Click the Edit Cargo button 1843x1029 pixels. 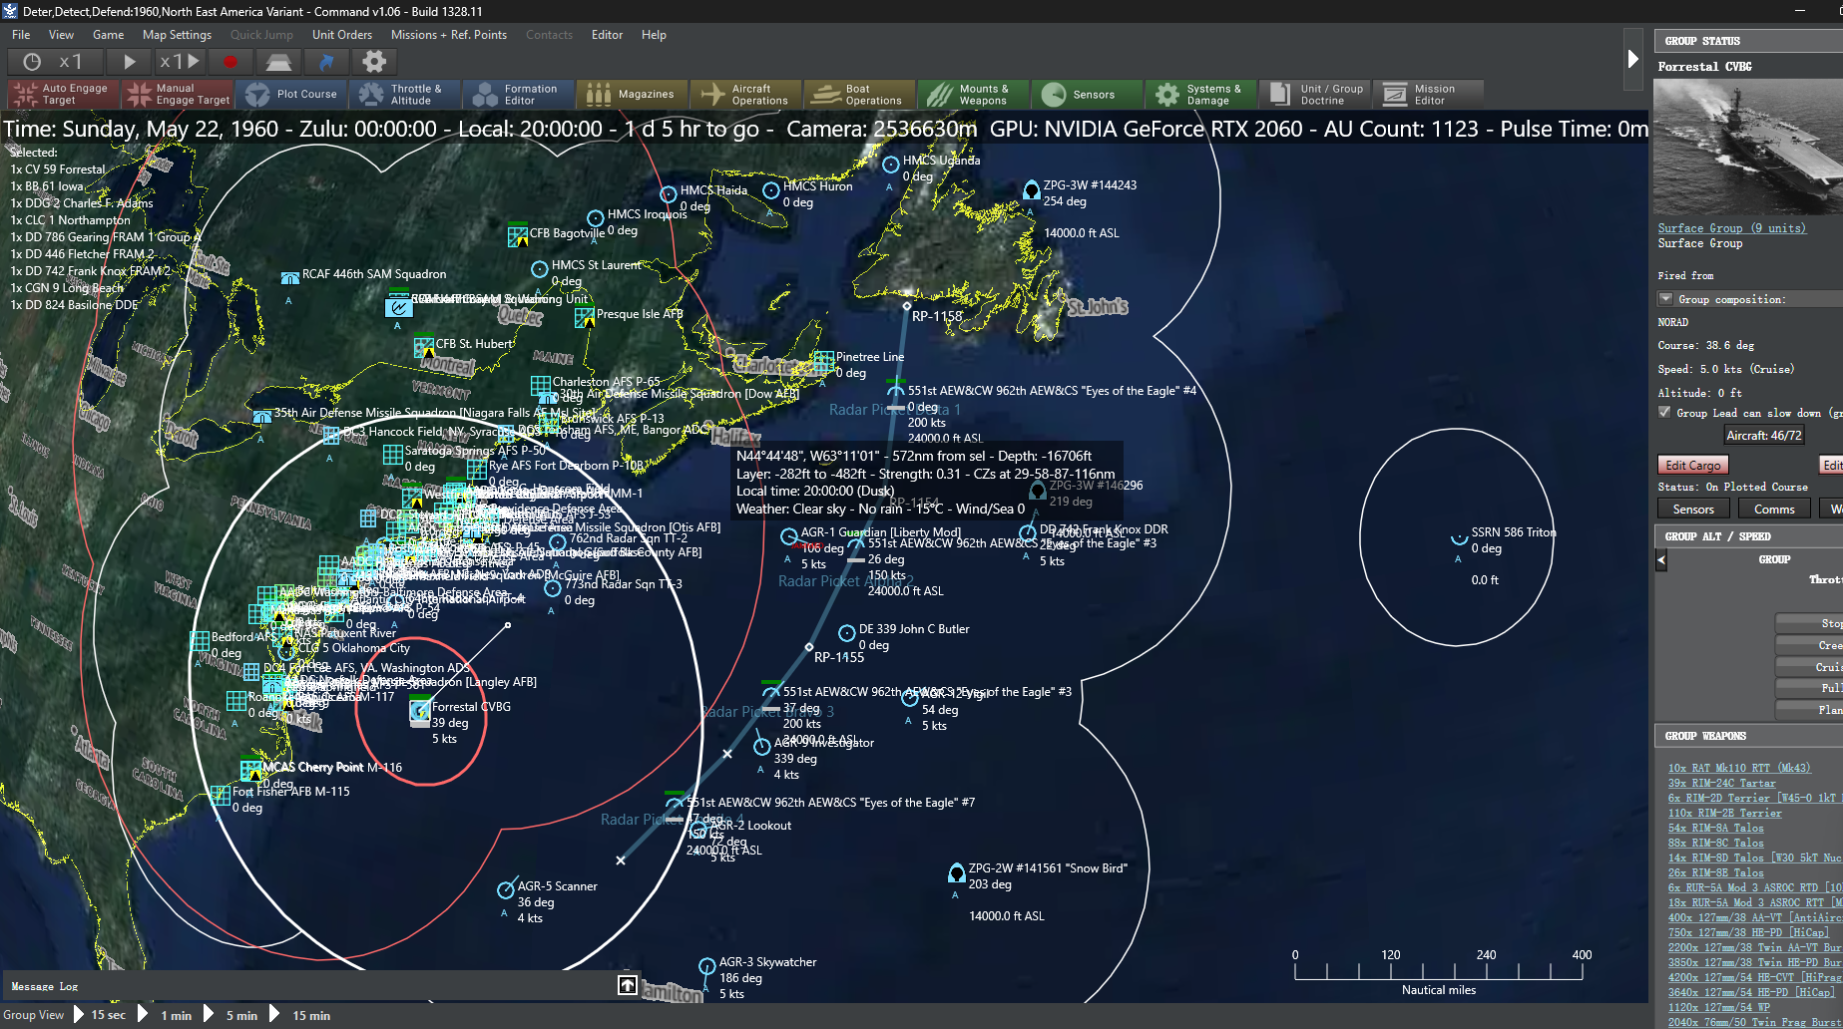tap(1693, 466)
